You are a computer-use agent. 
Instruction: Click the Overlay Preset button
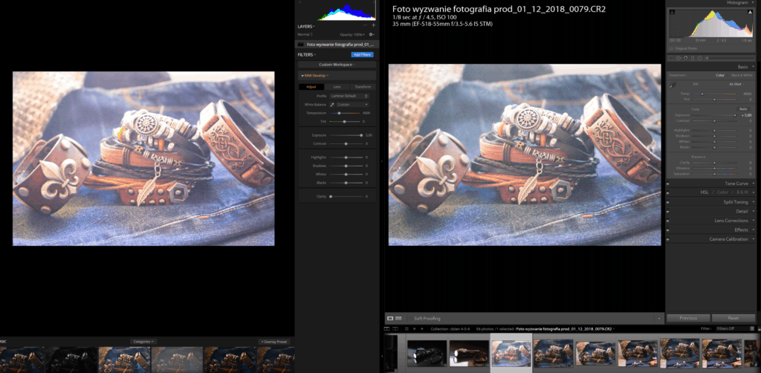tap(275, 342)
